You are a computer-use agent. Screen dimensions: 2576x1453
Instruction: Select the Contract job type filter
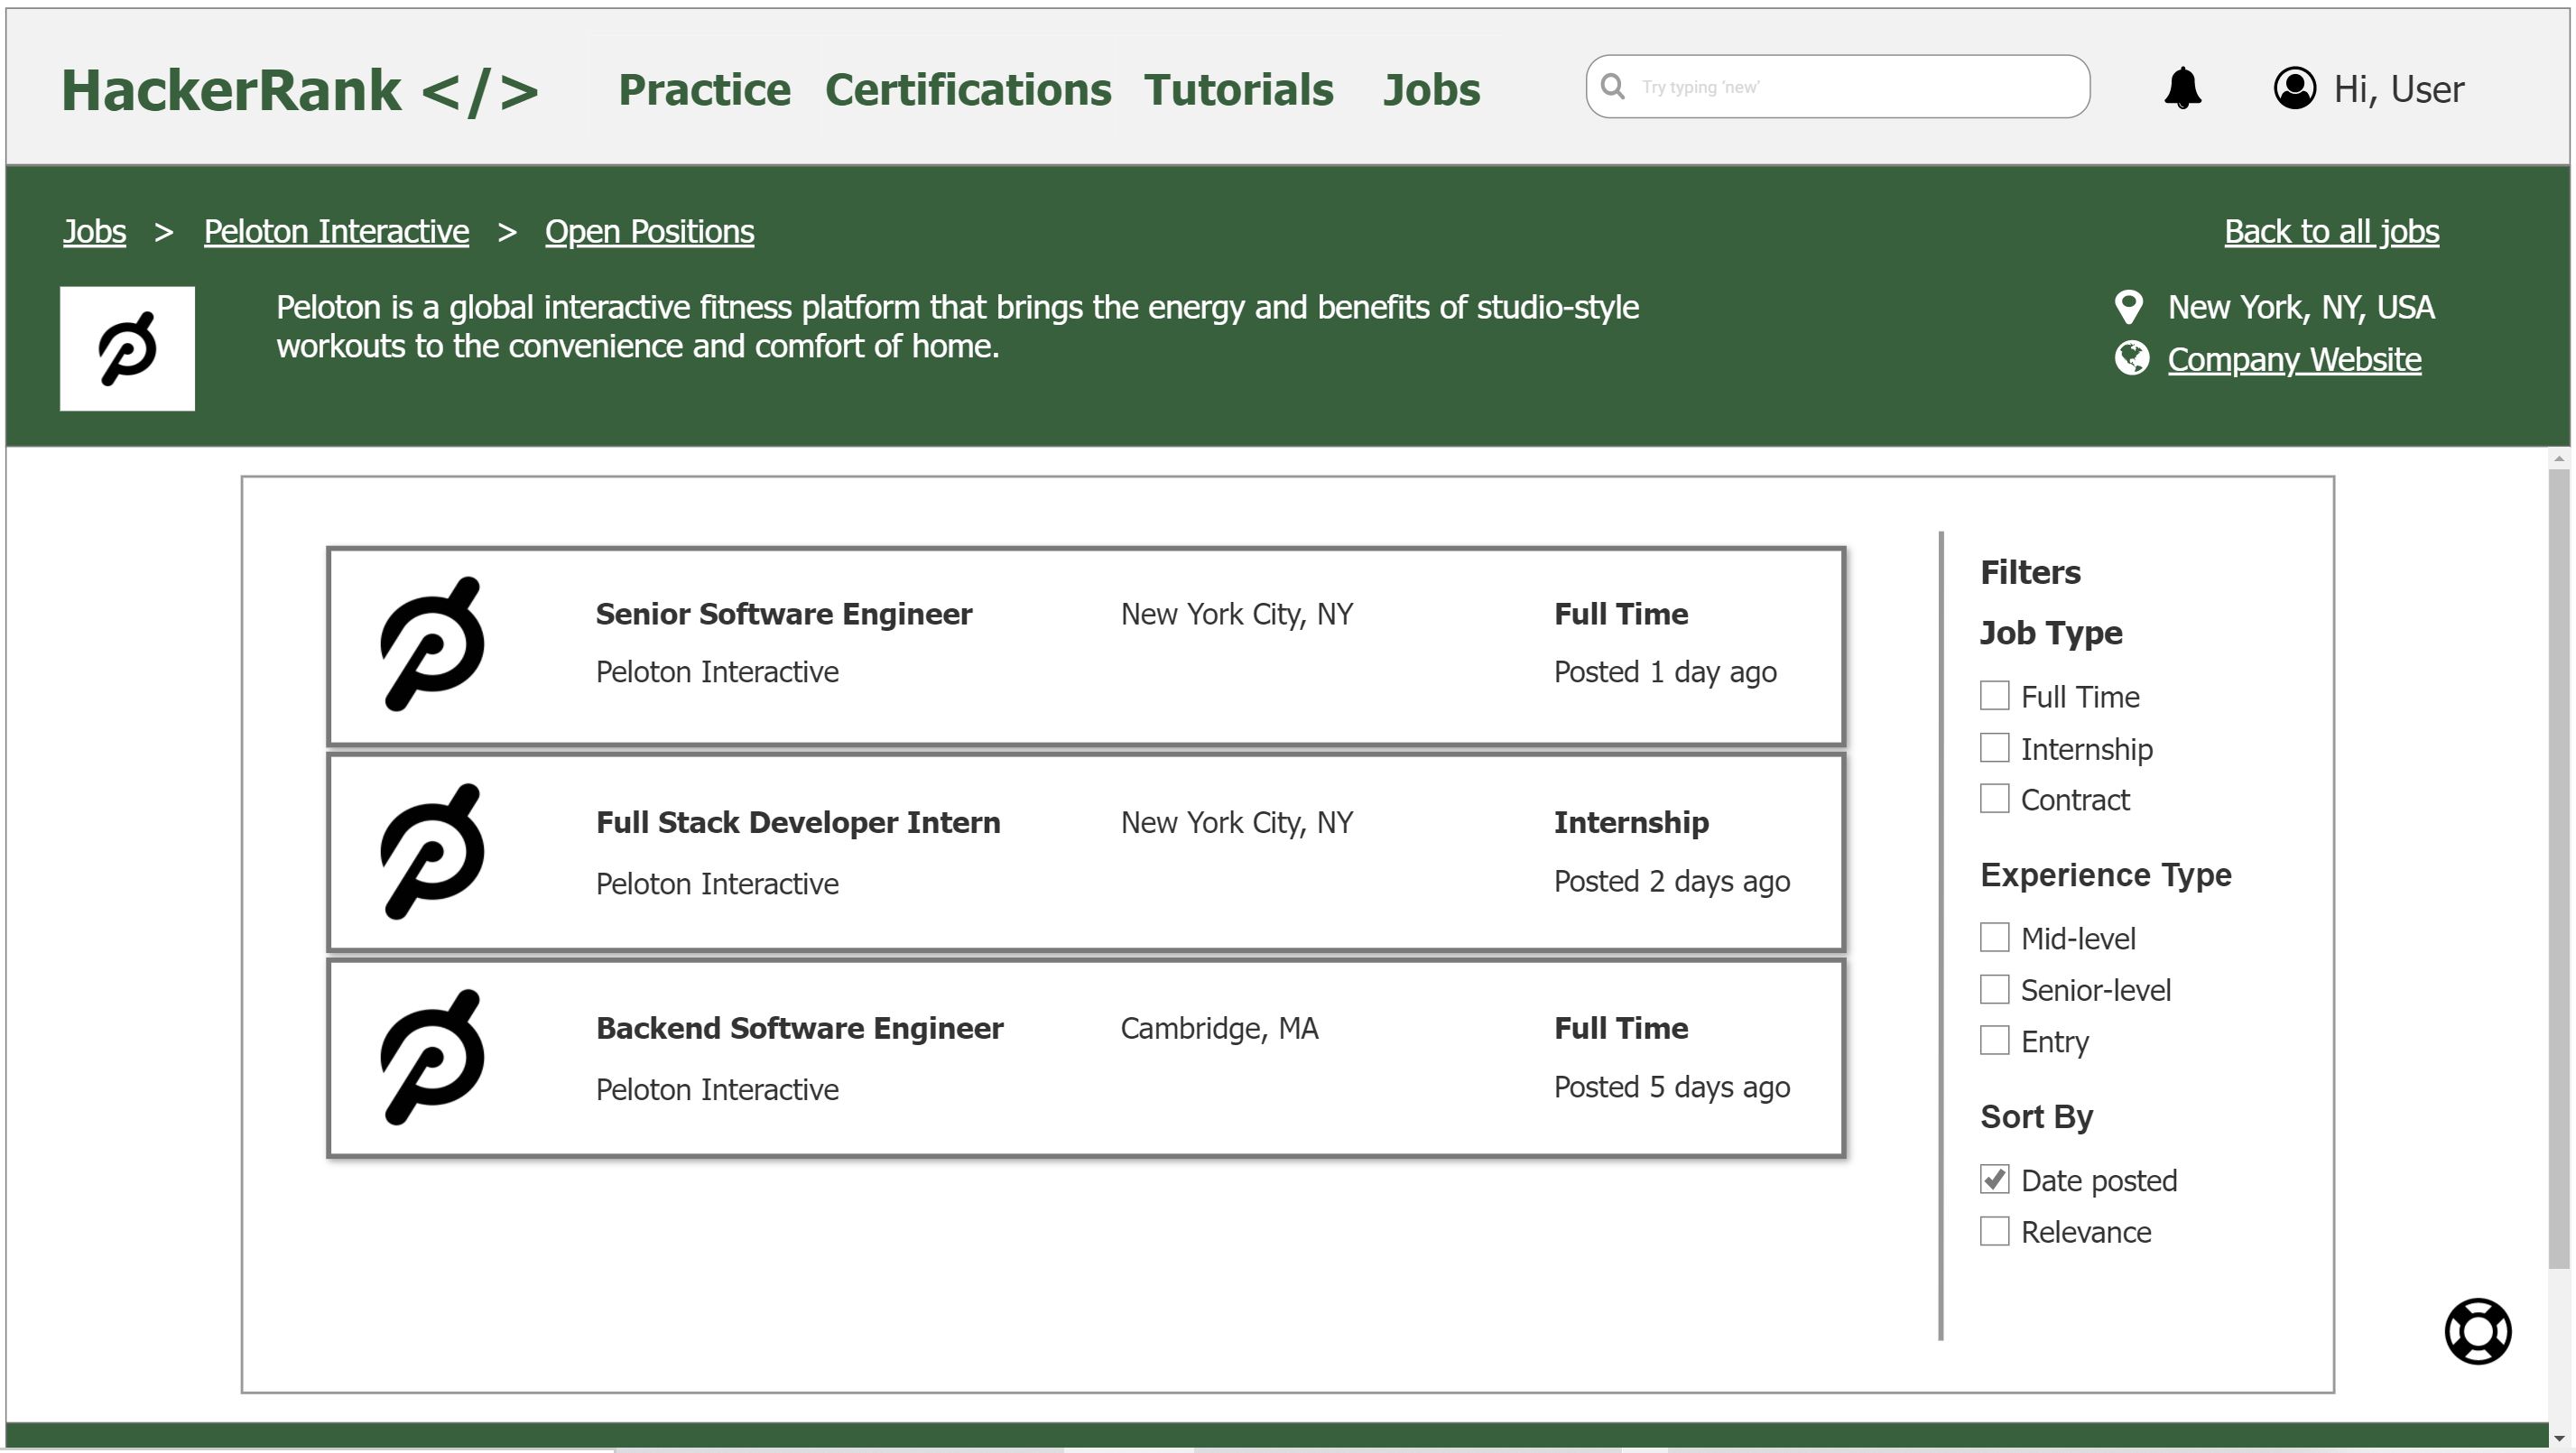(x=1994, y=797)
